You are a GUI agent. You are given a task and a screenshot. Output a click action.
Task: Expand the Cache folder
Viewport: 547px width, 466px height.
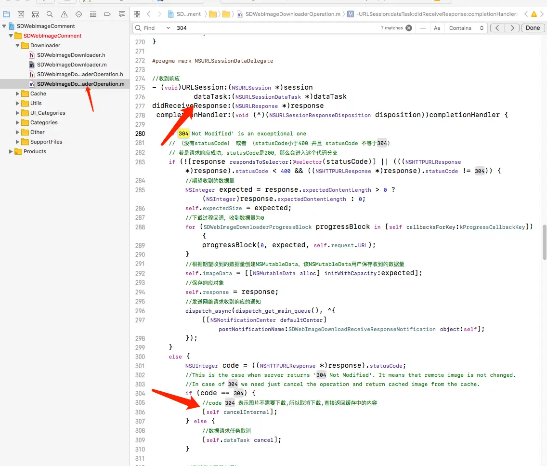coord(17,93)
